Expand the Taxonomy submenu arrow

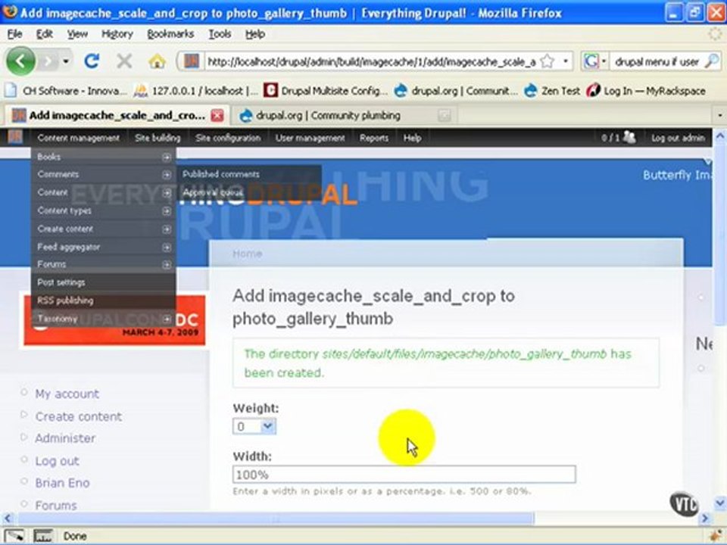(x=166, y=319)
